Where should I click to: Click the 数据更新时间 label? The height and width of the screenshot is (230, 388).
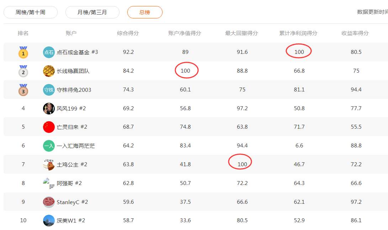(x=372, y=12)
